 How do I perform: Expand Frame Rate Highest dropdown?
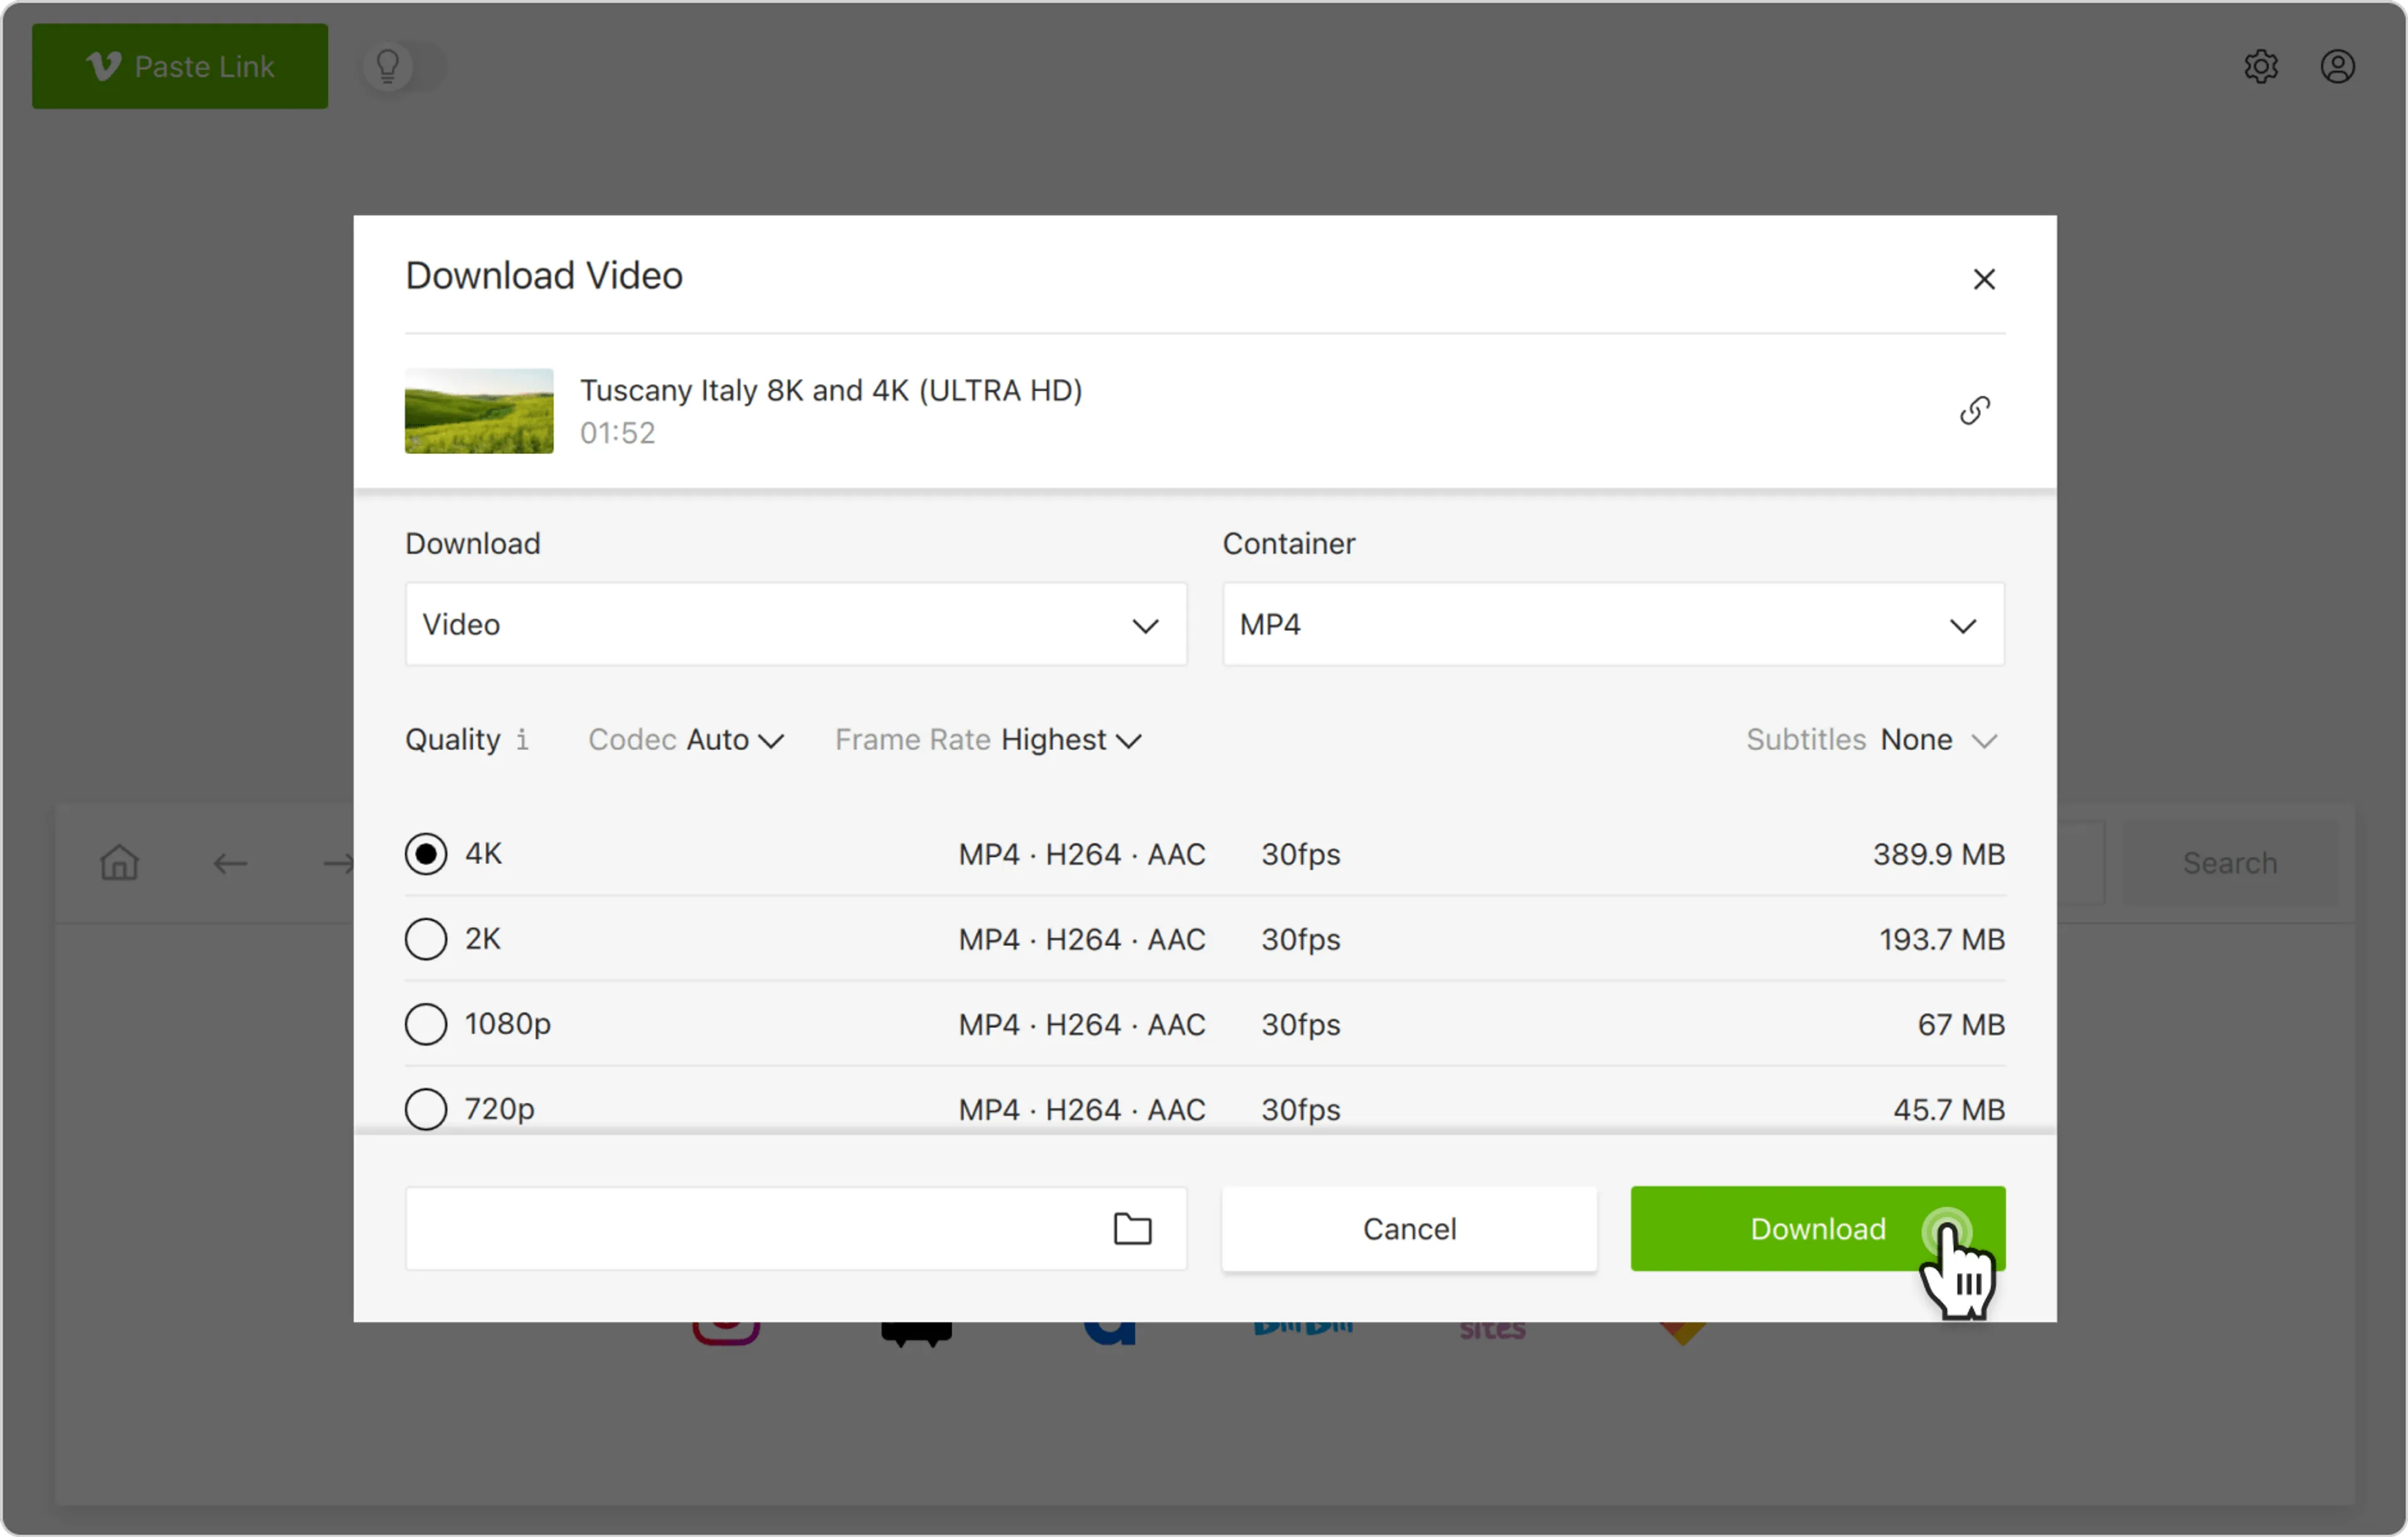coord(1070,740)
